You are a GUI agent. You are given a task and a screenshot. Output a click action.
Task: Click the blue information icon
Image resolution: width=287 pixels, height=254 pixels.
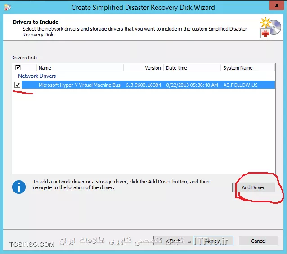point(19,187)
